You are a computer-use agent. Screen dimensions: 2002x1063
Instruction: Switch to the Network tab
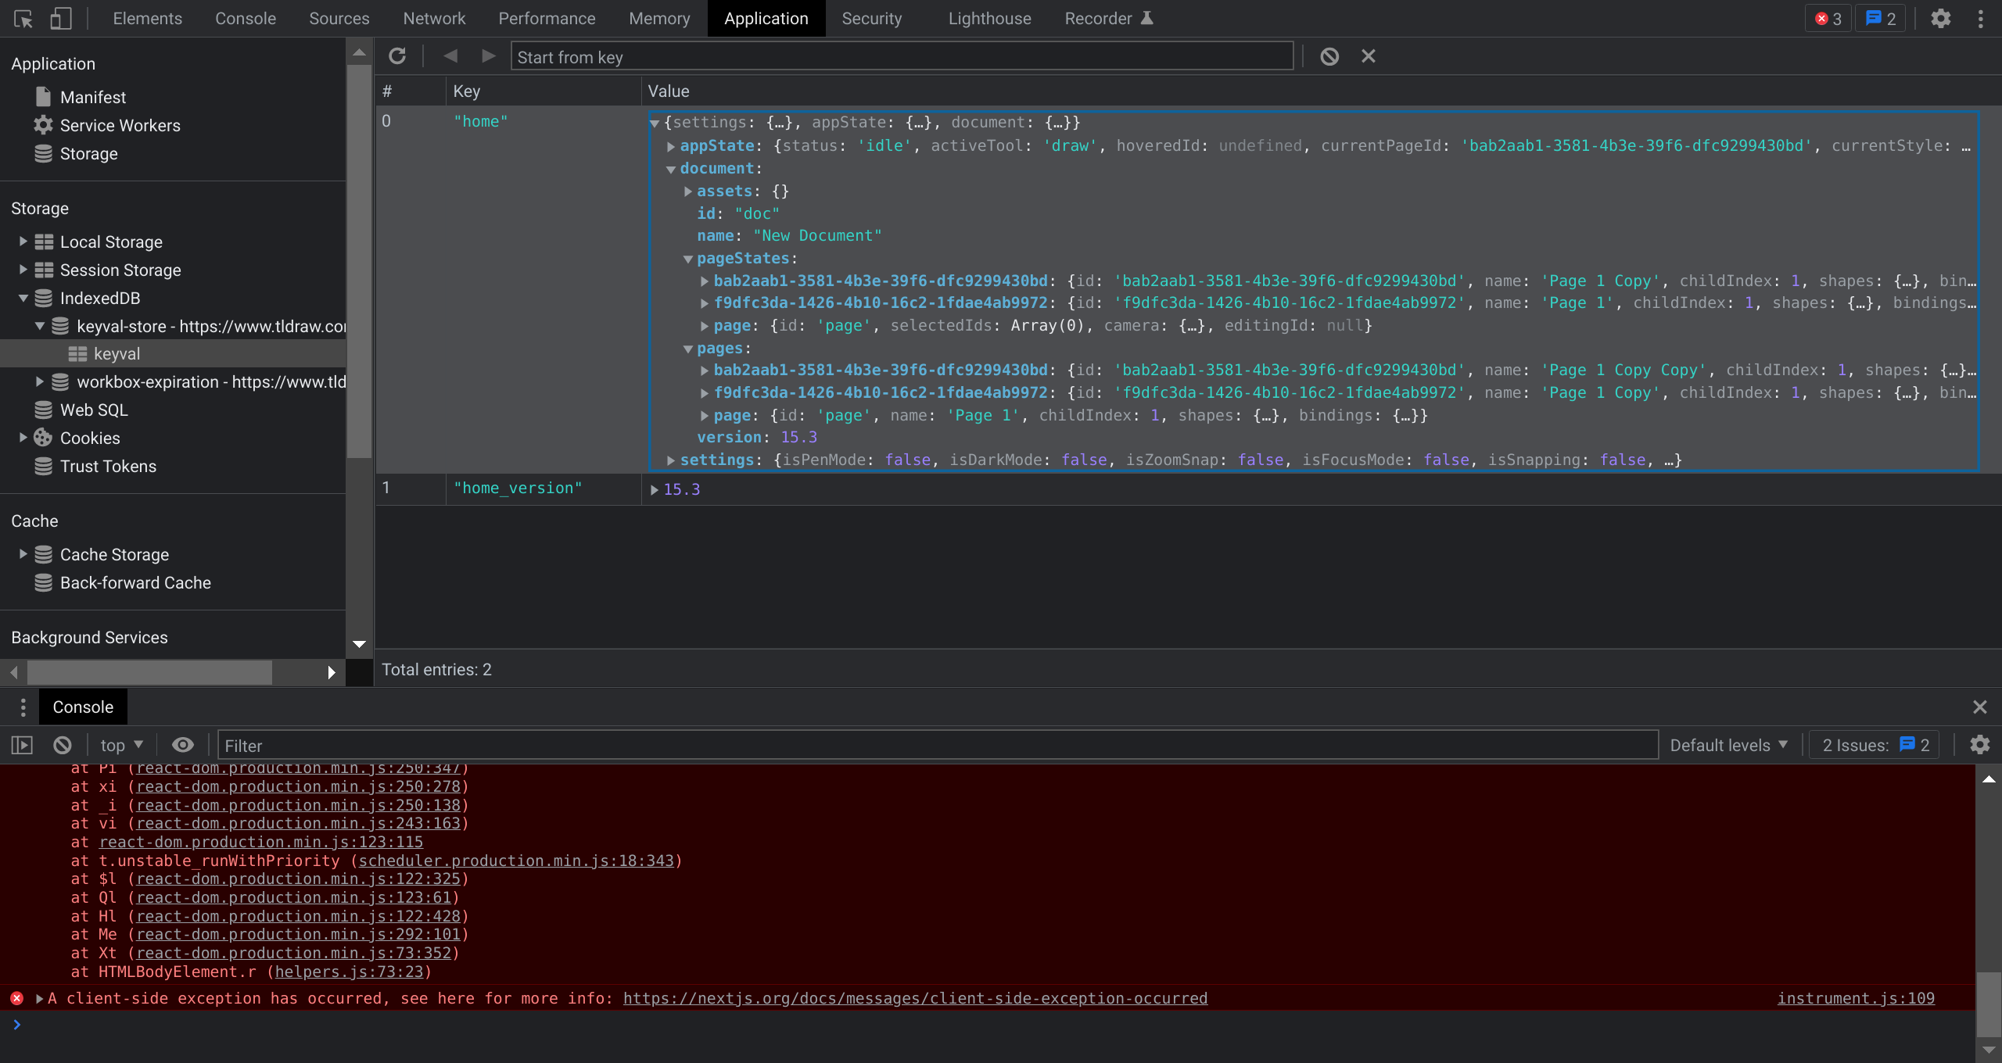point(434,19)
